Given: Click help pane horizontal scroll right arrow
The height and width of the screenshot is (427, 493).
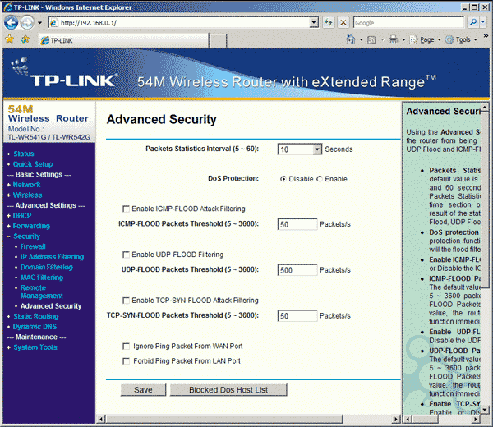Looking at the screenshot, I should [x=476, y=419].
